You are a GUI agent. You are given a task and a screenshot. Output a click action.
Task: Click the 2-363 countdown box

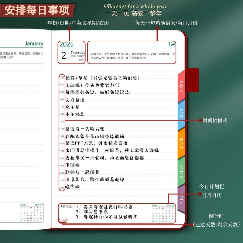pyautogui.click(x=63, y=221)
